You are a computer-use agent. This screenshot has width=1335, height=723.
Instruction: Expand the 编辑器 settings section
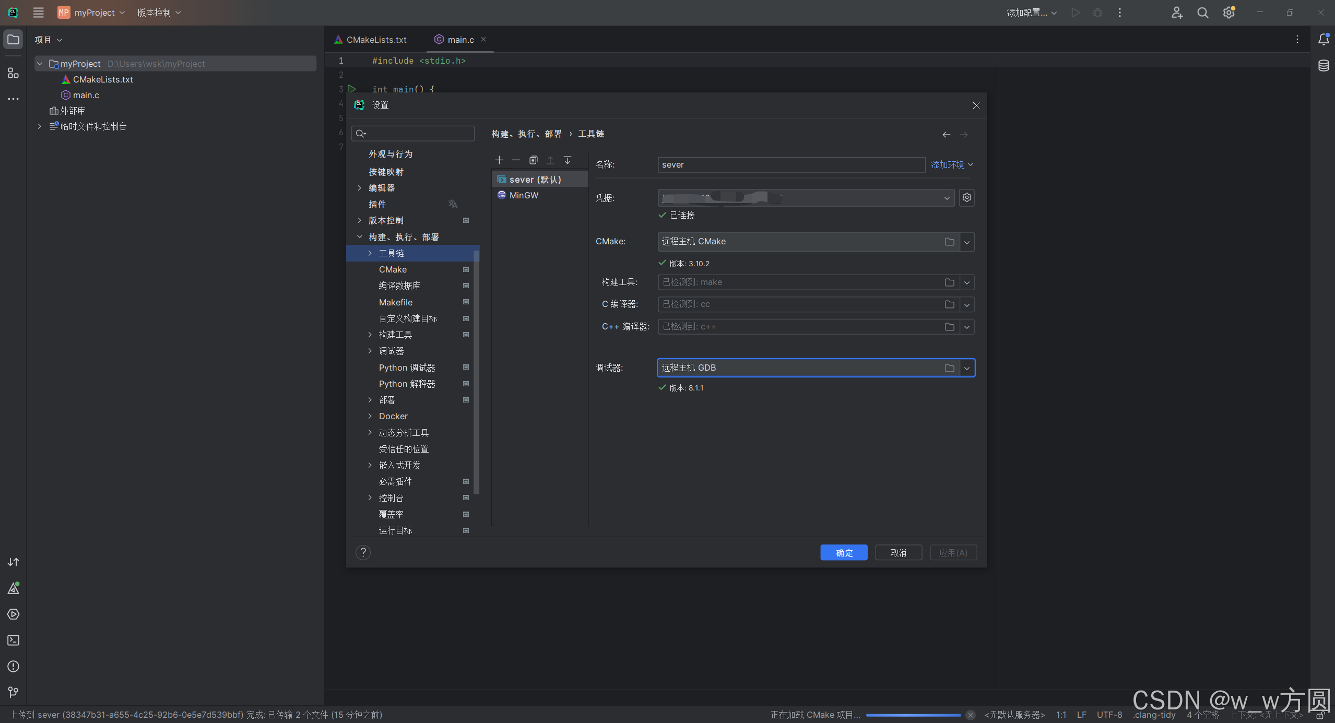[x=359, y=188]
